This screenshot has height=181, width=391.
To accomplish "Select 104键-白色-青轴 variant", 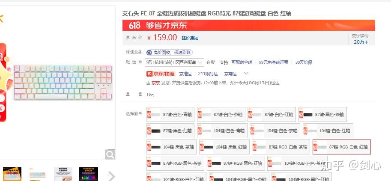I will (x=222, y=131).
